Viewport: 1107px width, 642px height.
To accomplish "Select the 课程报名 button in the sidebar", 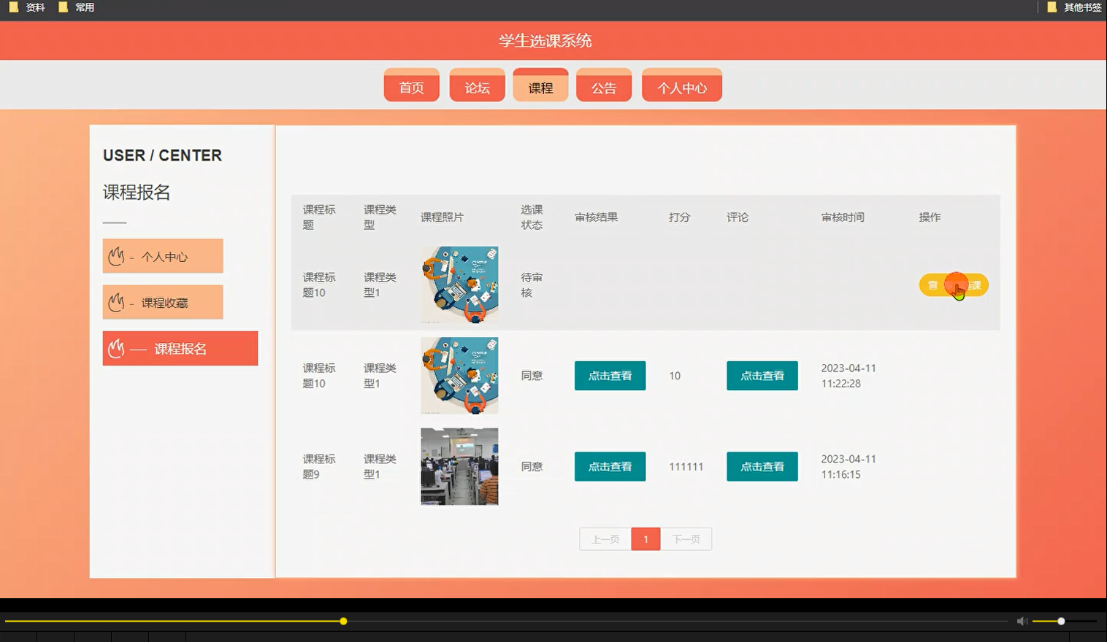I will (x=180, y=348).
